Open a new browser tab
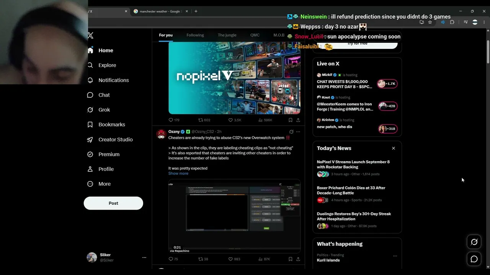Viewport: 490px width, 275px height. point(196,11)
